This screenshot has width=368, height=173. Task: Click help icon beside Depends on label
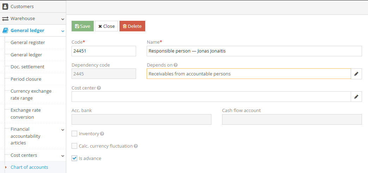(176, 65)
